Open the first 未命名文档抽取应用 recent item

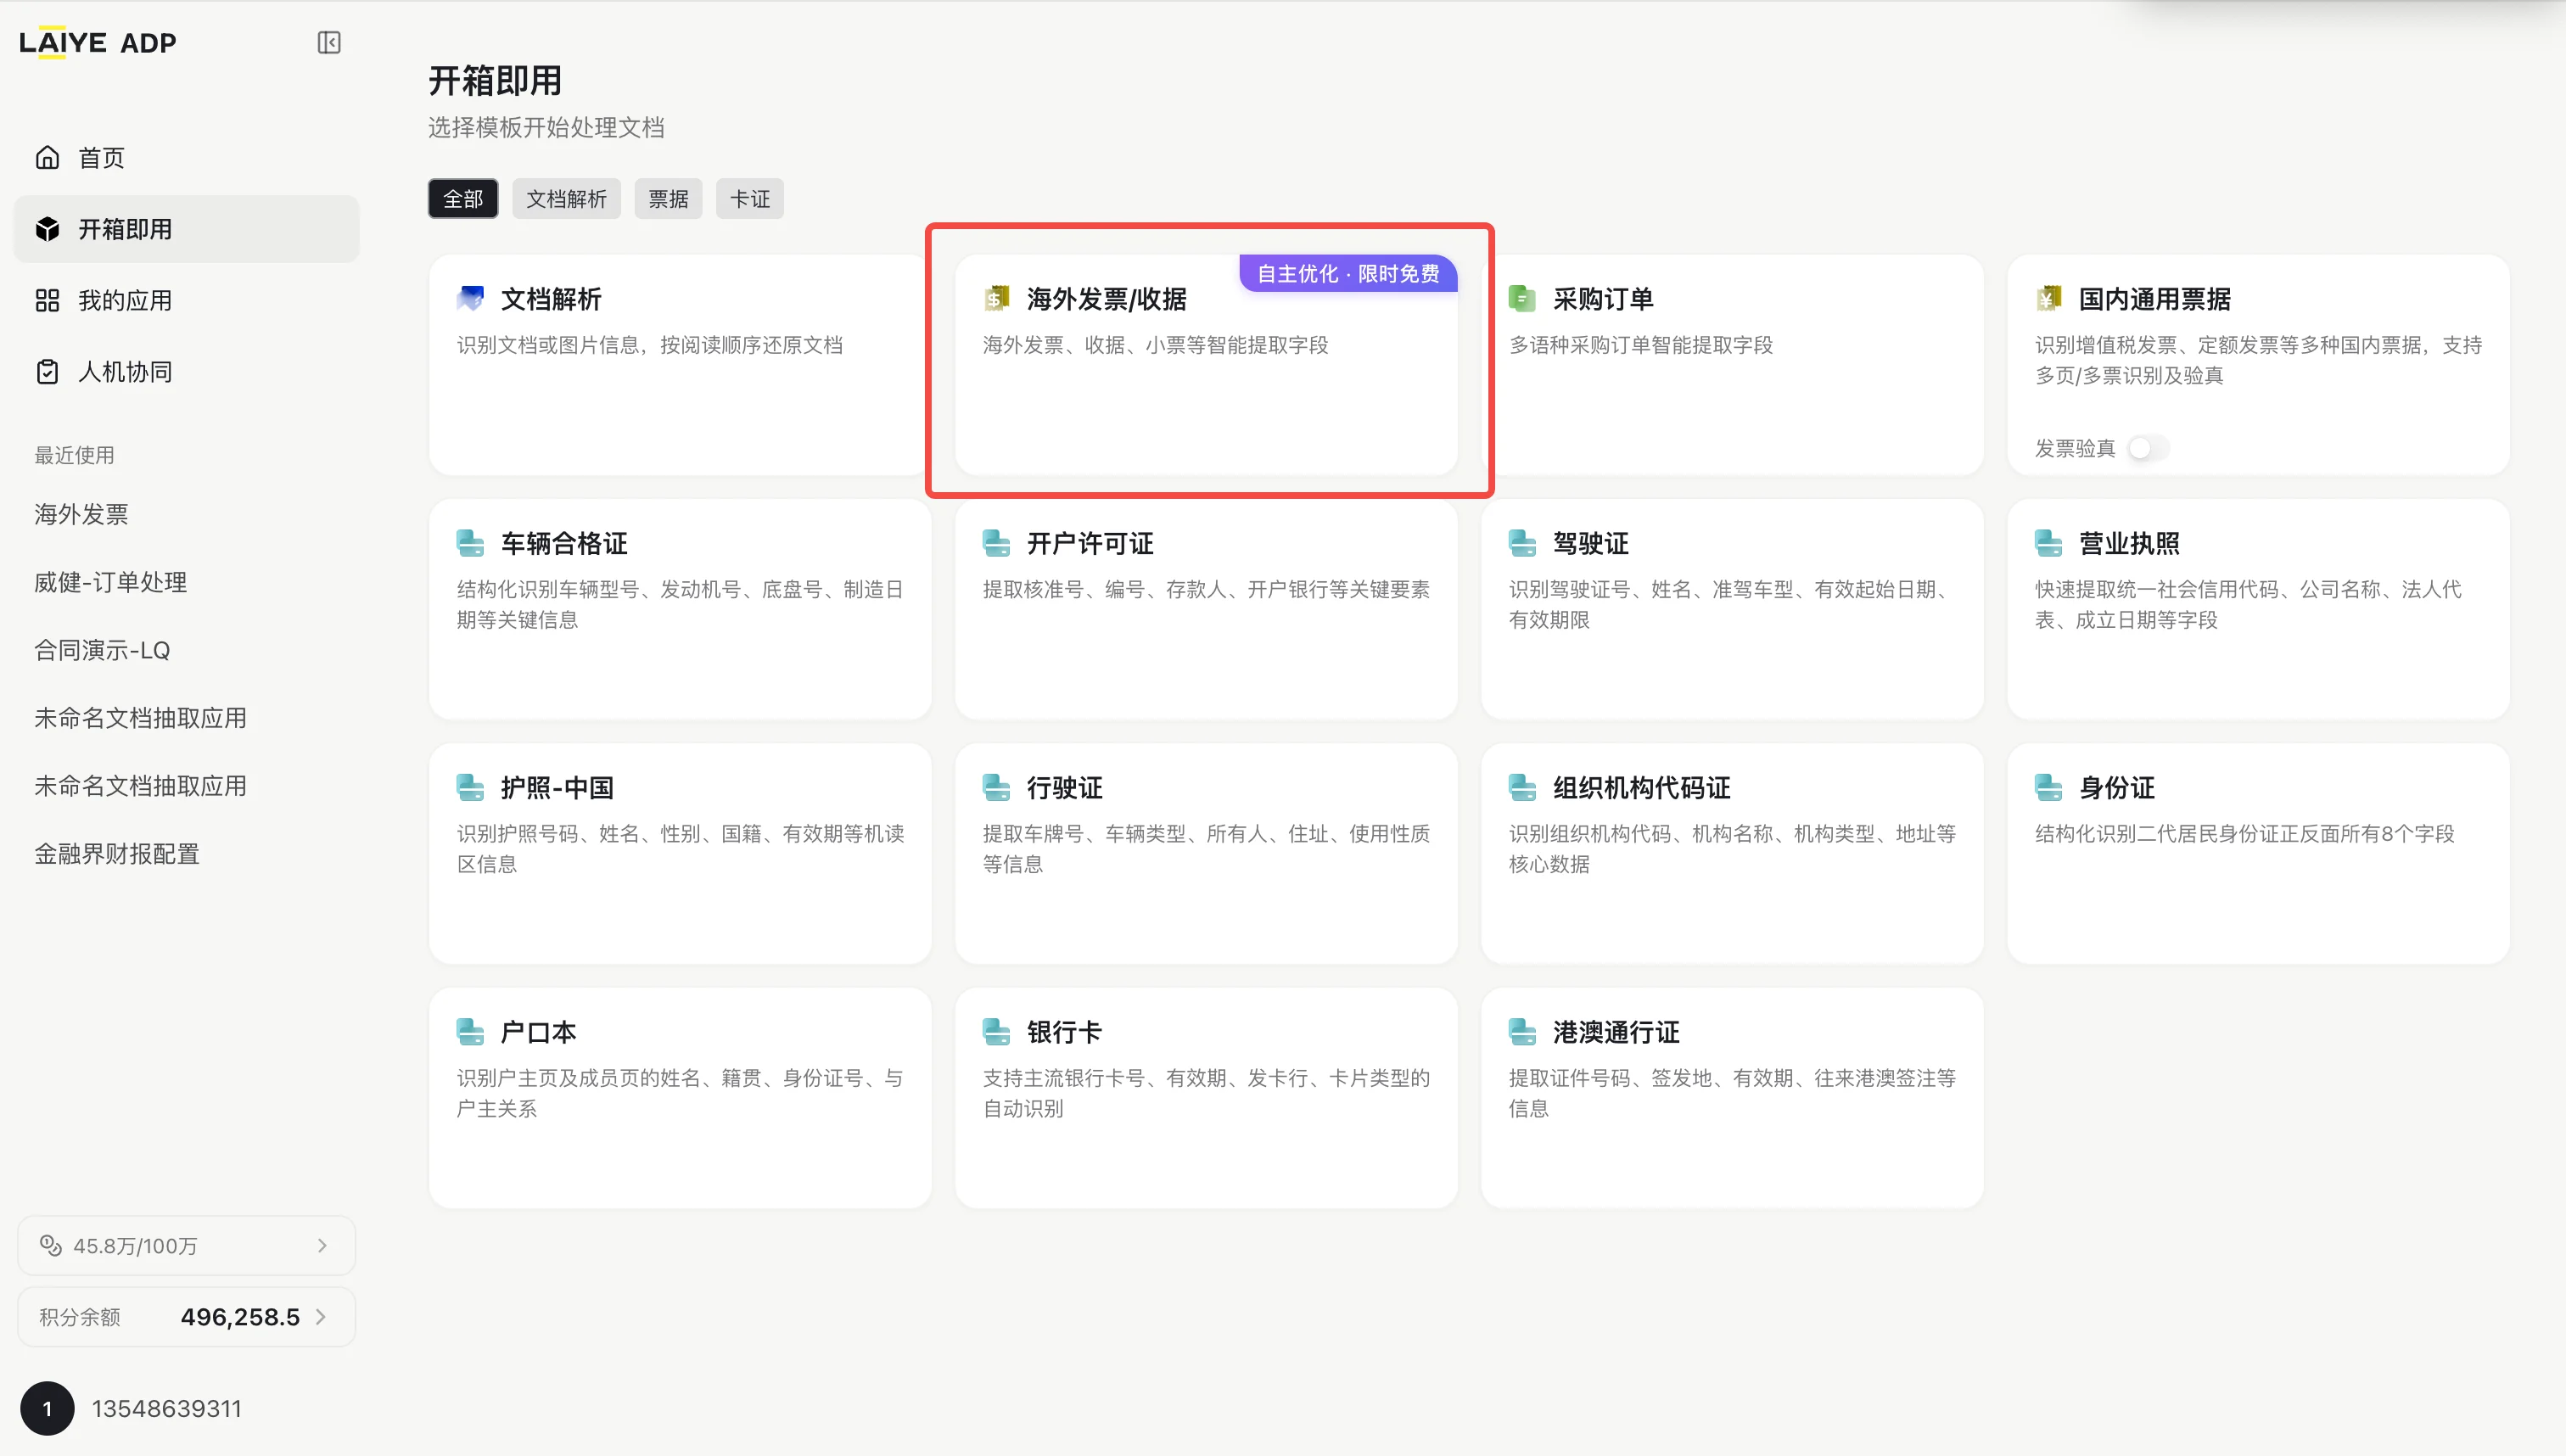[140, 718]
